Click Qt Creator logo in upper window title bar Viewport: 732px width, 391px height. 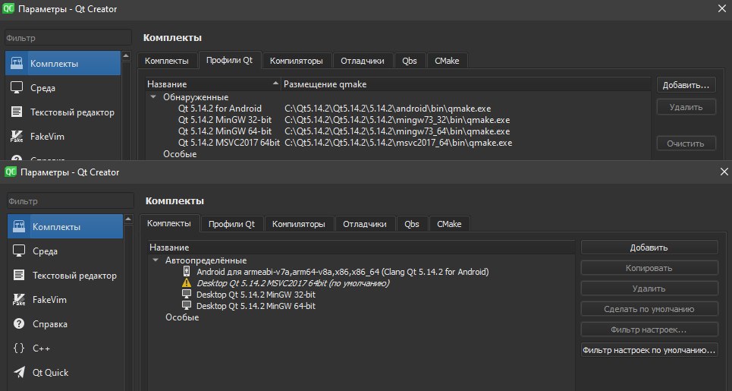pos(8,9)
